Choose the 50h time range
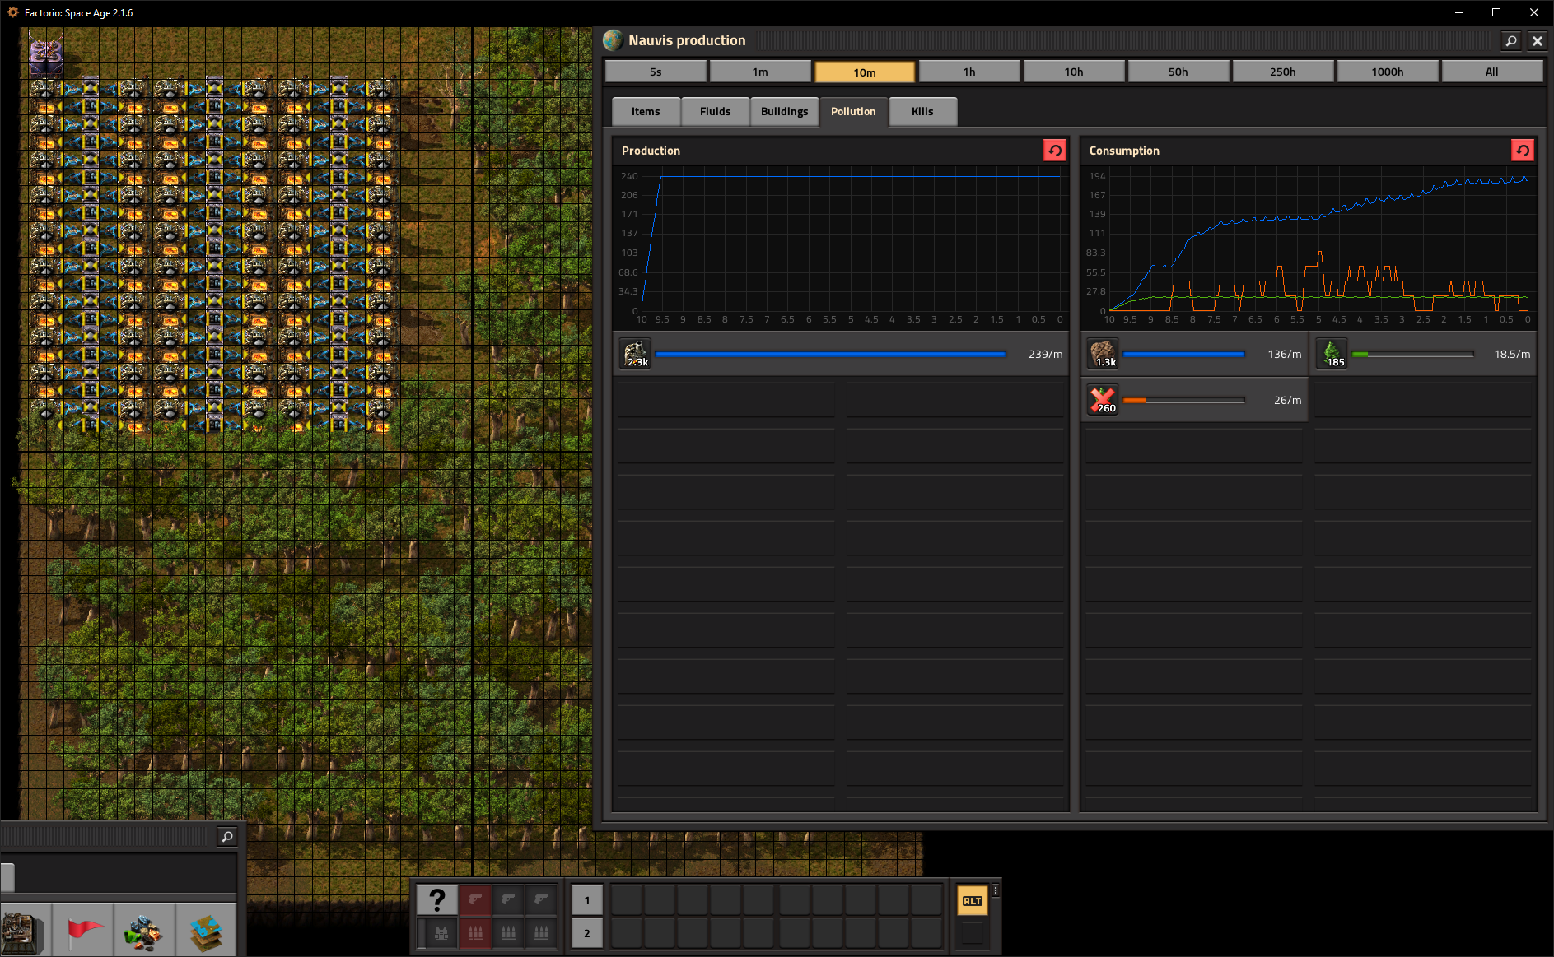Viewport: 1554px width, 957px height. click(x=1178, y=72)
